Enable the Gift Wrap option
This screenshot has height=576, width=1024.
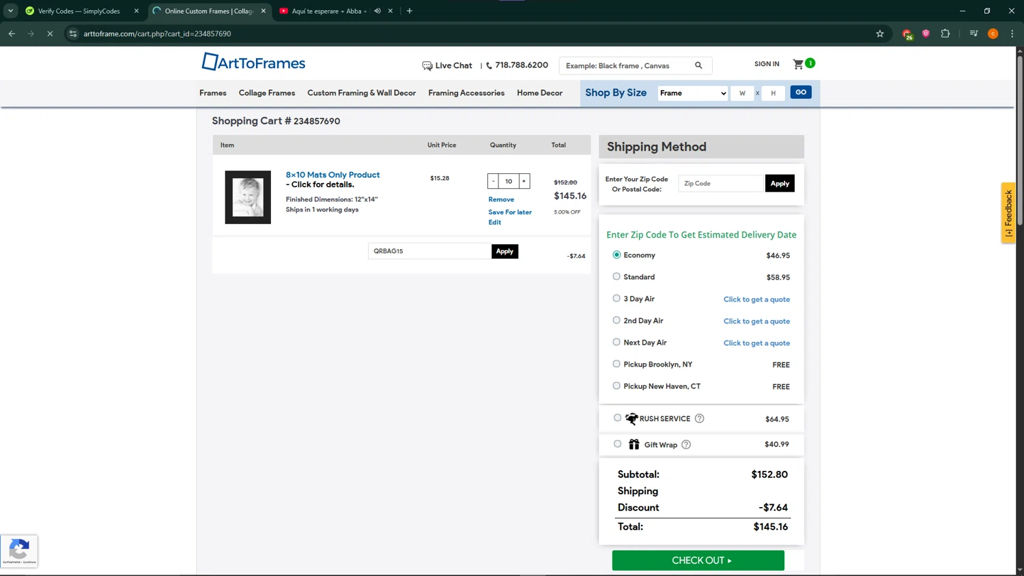[618, 444]
